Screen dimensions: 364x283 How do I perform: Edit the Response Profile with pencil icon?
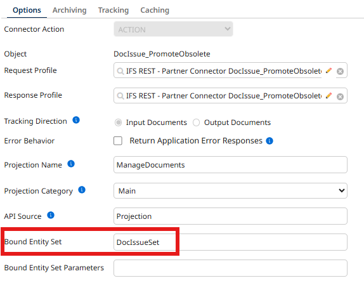tap(328, 95)
